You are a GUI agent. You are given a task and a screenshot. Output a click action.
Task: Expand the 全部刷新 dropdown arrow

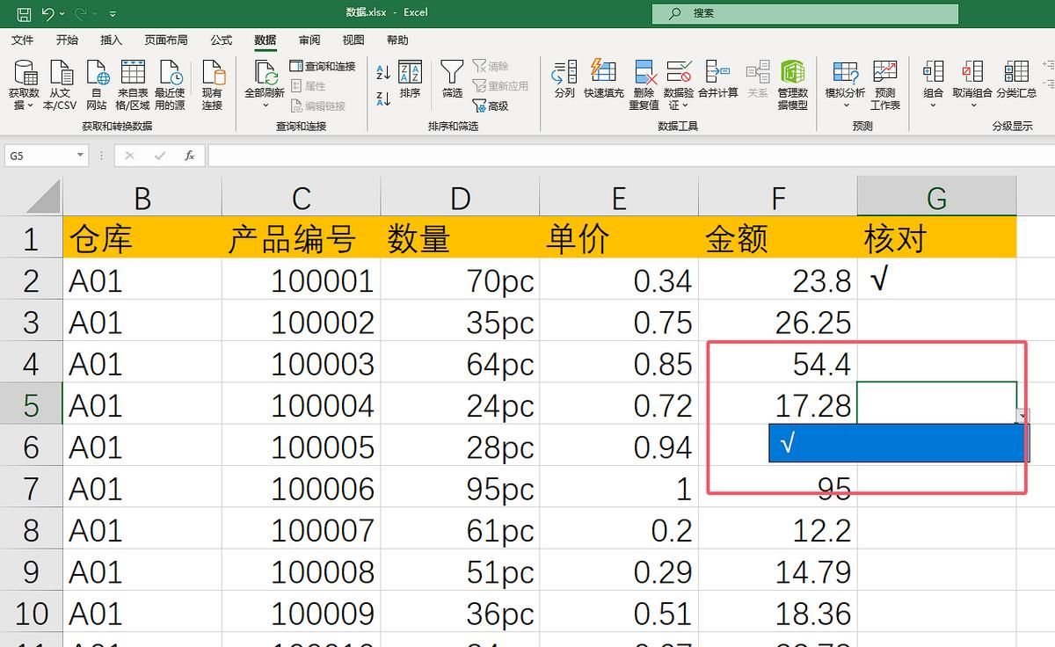pos(265,105)
